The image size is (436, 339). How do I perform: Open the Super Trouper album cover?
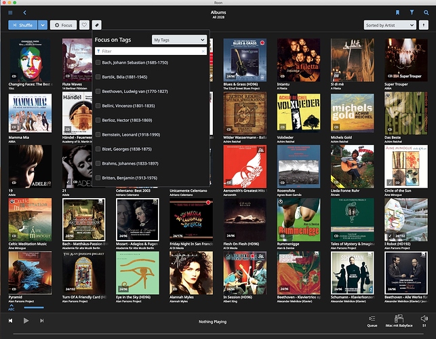[x=406, y=60]
